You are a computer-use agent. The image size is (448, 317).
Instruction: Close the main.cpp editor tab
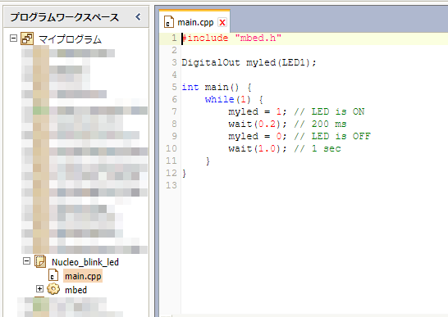coord(222,22)
